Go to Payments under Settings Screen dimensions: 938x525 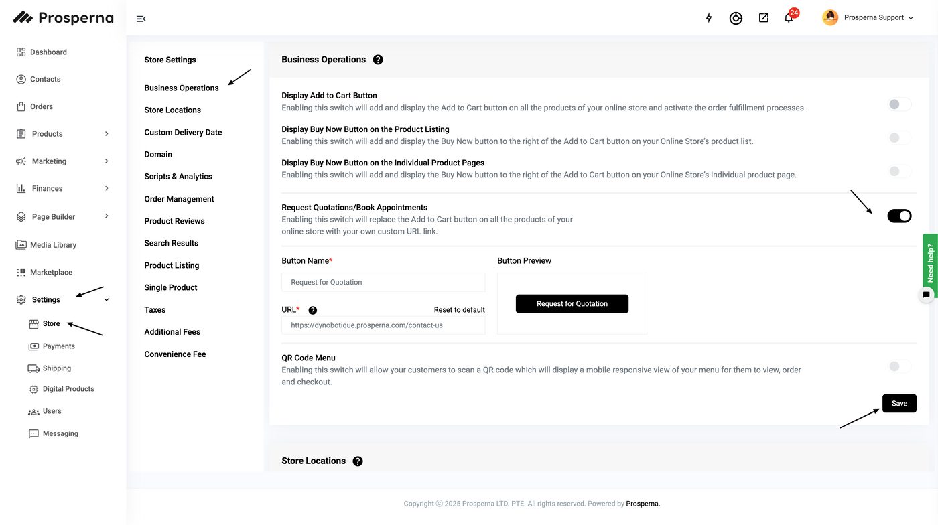58,346
